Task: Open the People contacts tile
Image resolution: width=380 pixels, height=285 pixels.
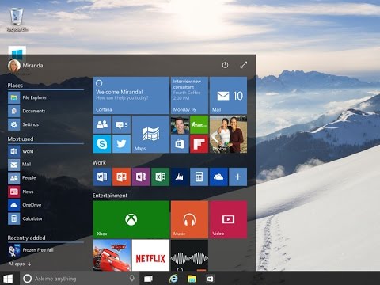Action: coord(102,124)
